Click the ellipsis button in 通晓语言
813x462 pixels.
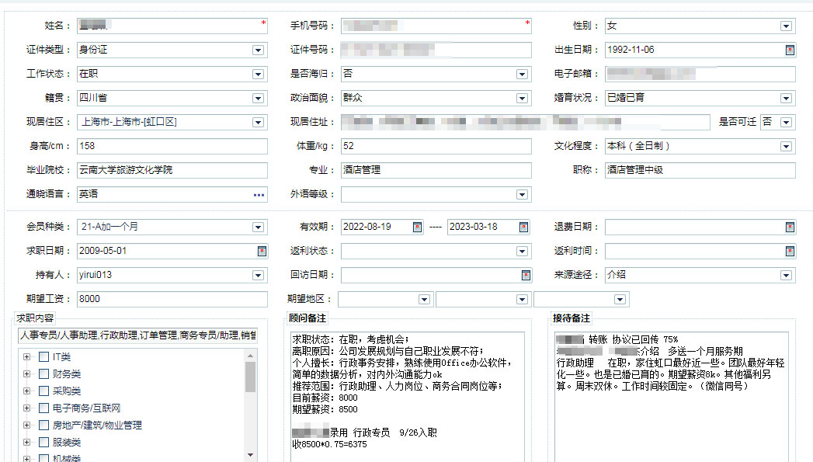point(259,195)
